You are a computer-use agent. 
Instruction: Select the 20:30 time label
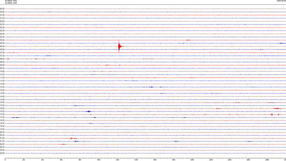tap(2, 135)
